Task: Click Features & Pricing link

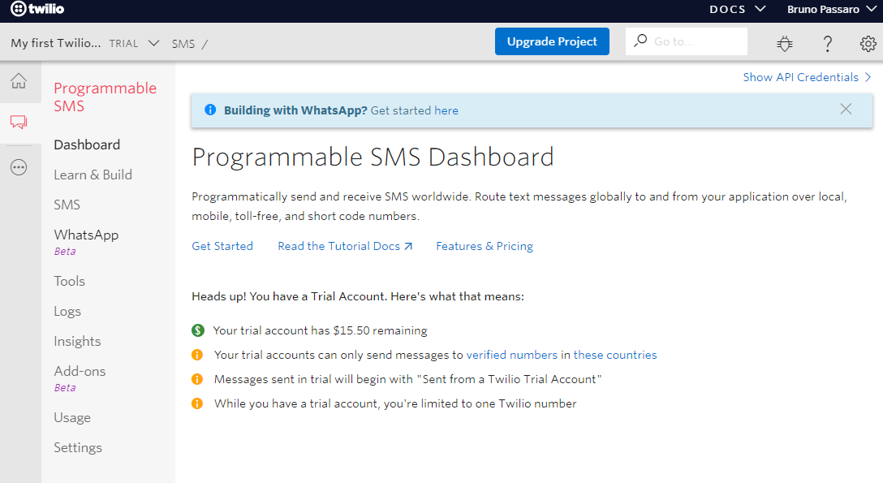Action: click(485, 246)
